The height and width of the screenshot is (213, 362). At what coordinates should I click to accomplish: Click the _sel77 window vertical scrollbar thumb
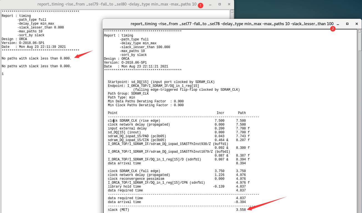tap(360, 42)
